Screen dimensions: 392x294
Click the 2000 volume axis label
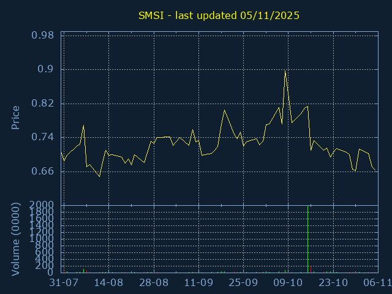click(x=41, y=205)
